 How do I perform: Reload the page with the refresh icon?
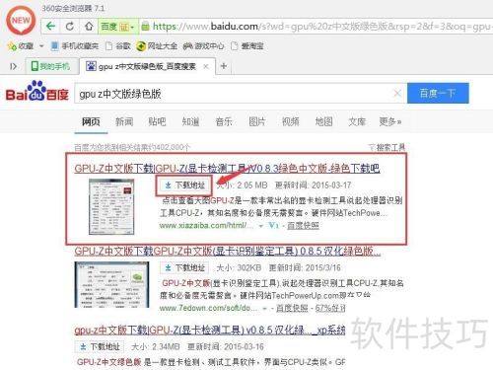70,27
